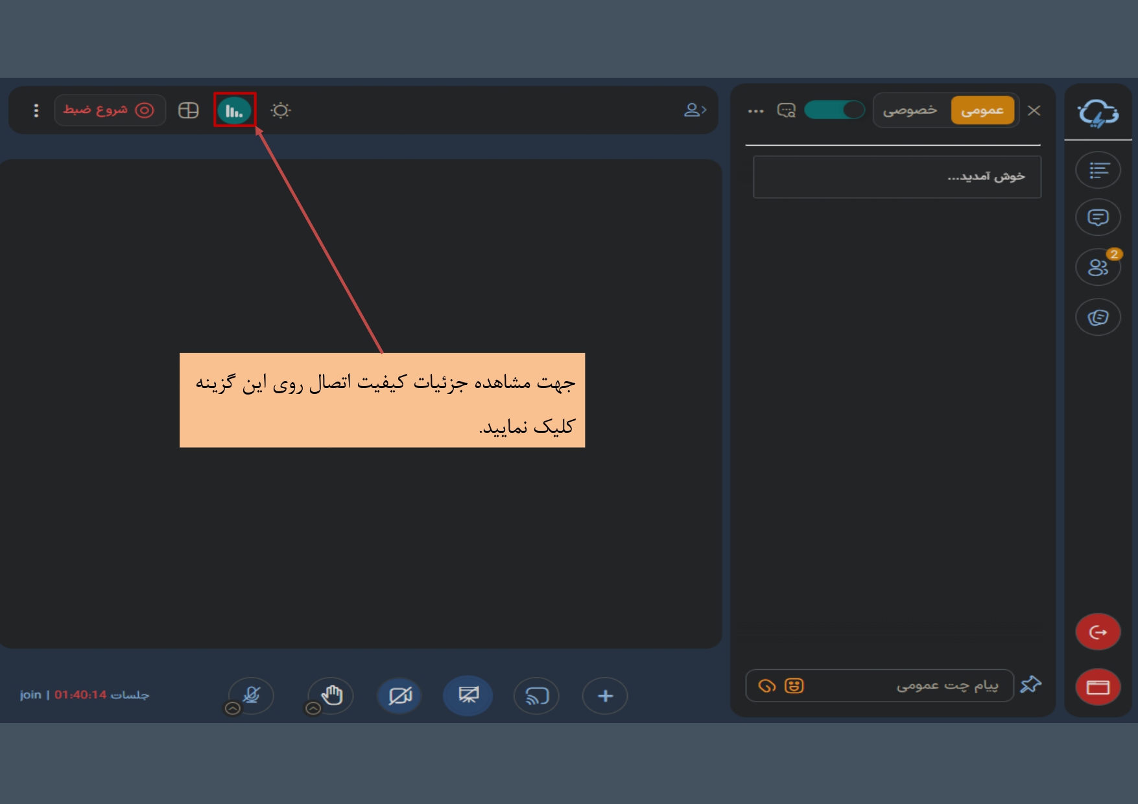The height and width of the screenshot is (804, 1138).
Task: Click the cast screen icon
Action: coord(536,696)
